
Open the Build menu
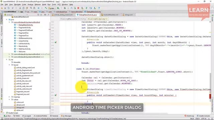44,4
